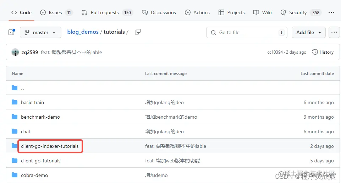Open the client-go-tutorials folder
The height and width of the screenshot is (183, 341).
point(41,161)
